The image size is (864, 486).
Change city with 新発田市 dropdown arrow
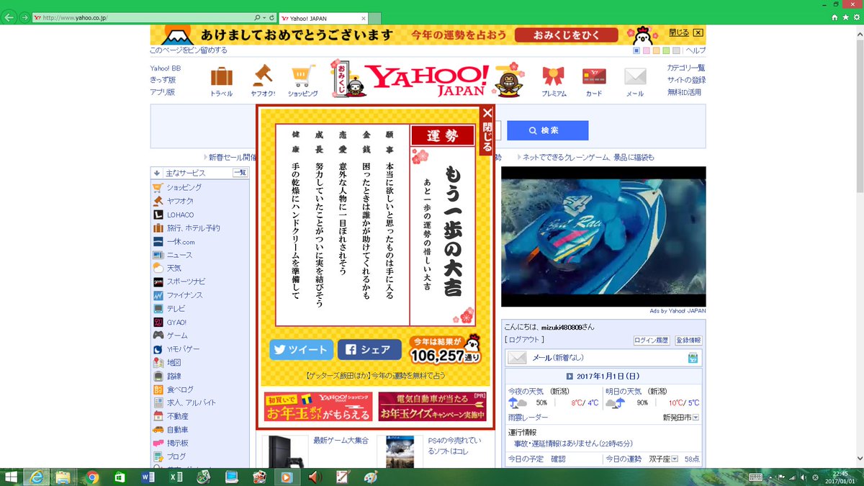pyautogui.click(x=696, y=418)
